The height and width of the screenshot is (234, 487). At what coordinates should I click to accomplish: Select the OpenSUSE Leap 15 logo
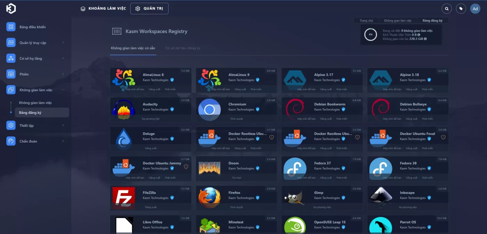tap(295, 226)
